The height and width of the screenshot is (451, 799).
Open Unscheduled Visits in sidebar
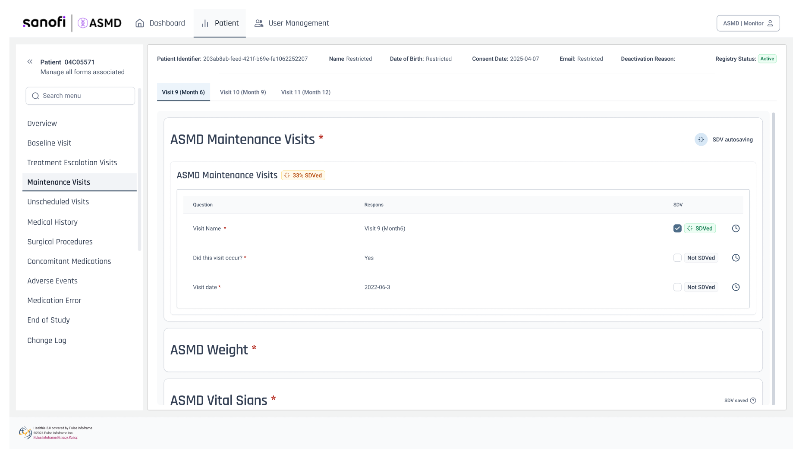click(x=58, y=202)
